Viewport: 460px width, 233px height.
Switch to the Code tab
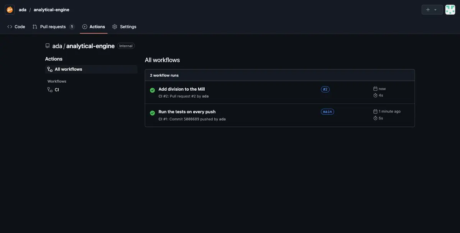[16, 27]
